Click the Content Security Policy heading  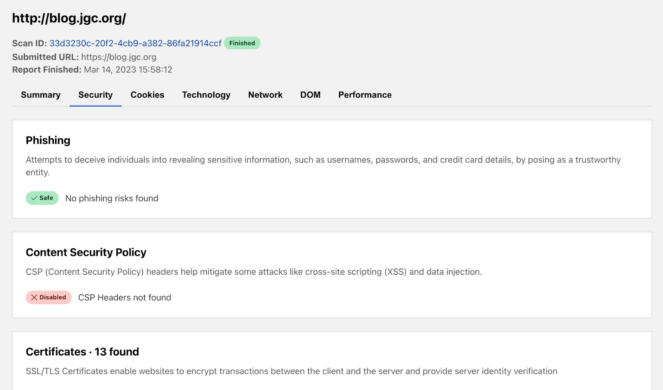coord(86,252)
